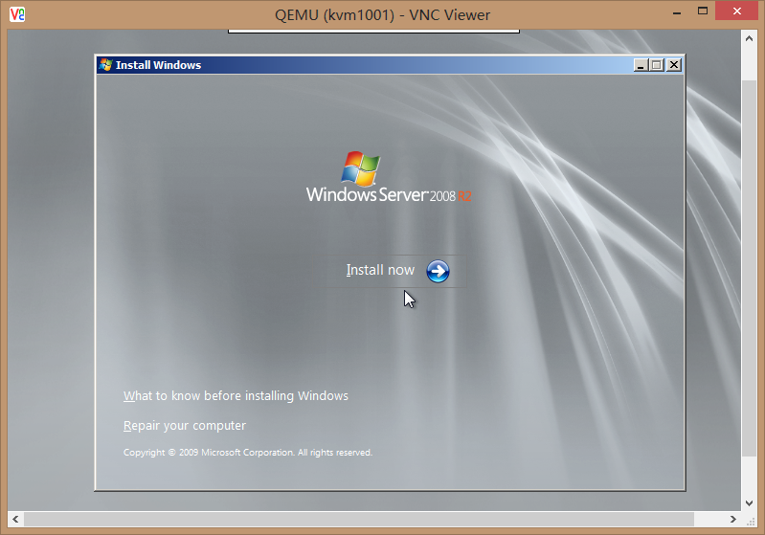The image size is (765, 535).
Task: Minimize the Install Windows dialog
Action: coord(641,65)
